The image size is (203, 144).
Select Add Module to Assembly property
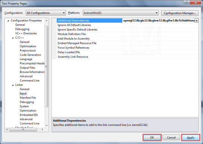point(74,39)
